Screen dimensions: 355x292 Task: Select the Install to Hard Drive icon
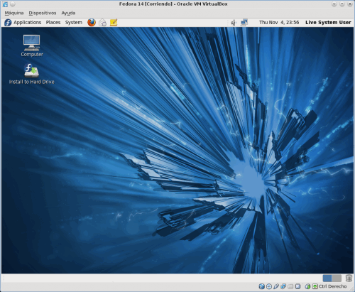tap(31, 74)
